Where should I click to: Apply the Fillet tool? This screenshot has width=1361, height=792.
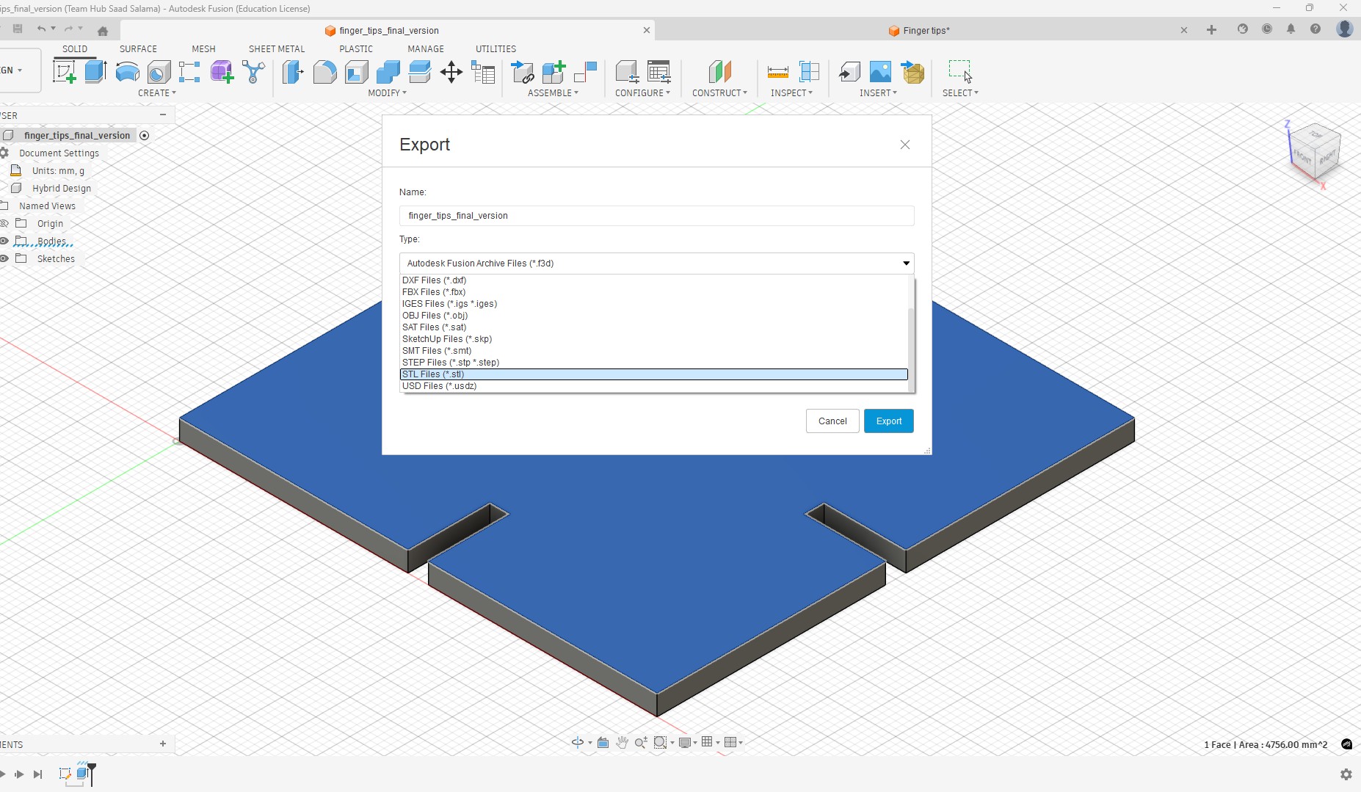(x=324, y=72)
